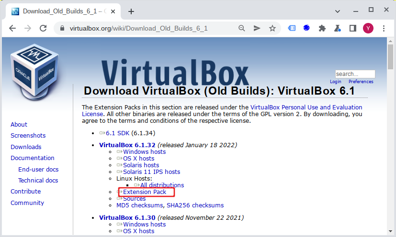This screenshot has height=237, width=396.
Task: Go to Documentation in sidebar
Action: [x=33, y=158]
